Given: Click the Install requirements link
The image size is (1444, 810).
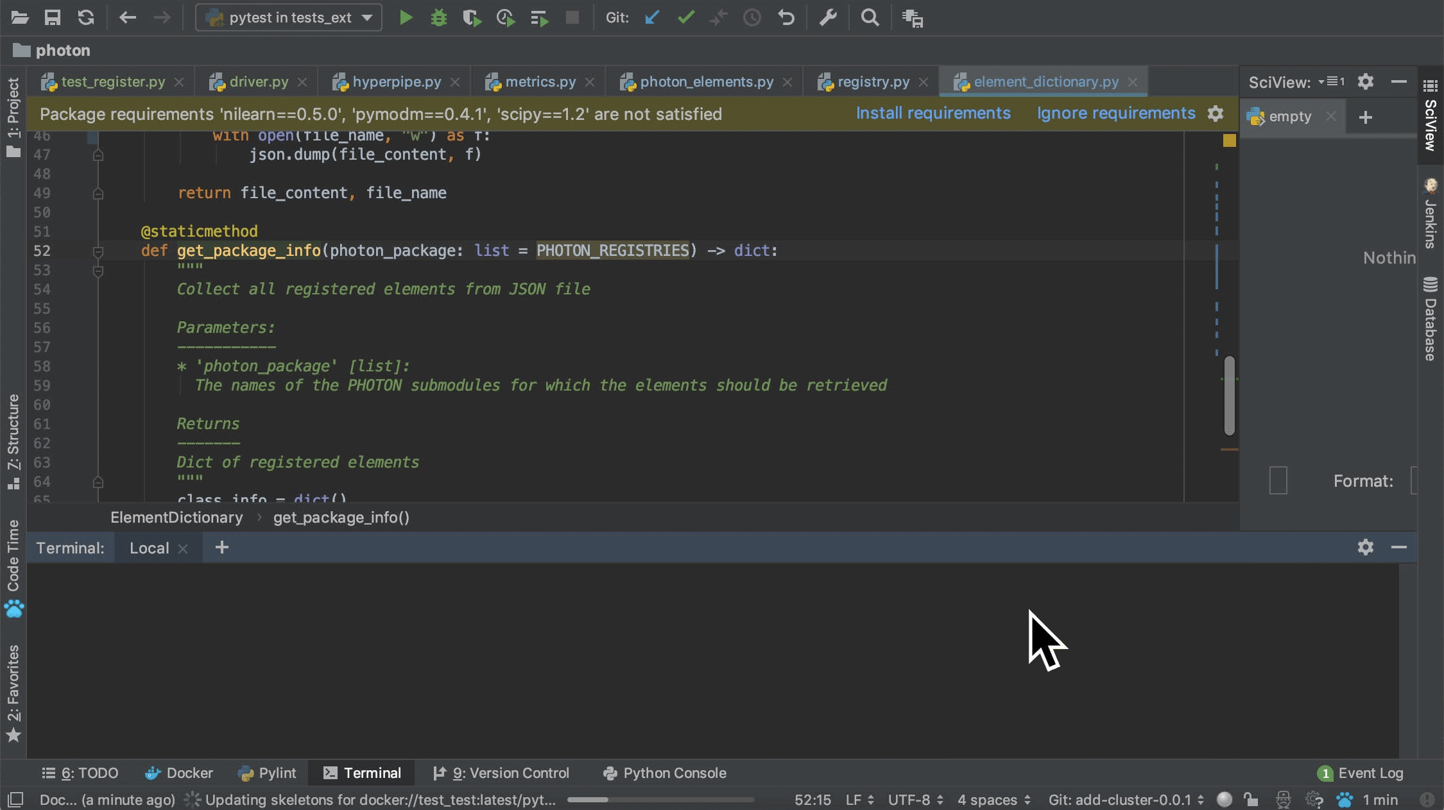Looking at the screenshot, I should [x=933, y=113].
